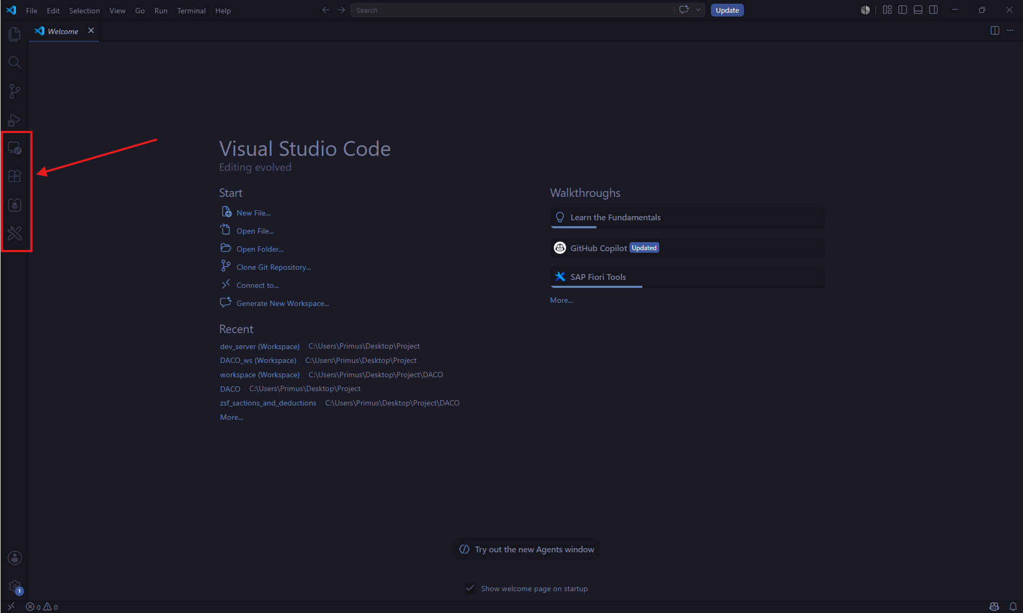The image size is (1023, 613).
Task: Open recent dev_server (Workspace)
Action: coord(259,346)
